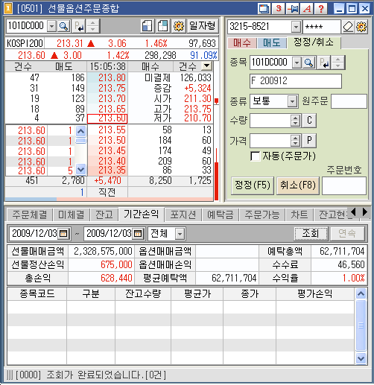Screen dimensions: 374x385
Task: Search instrument in order panel magnifier
Action: click(308, 63)
